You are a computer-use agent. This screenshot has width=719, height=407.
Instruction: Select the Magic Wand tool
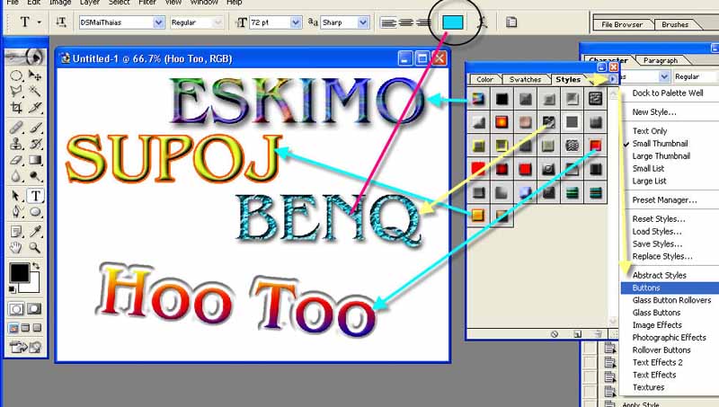35,92
